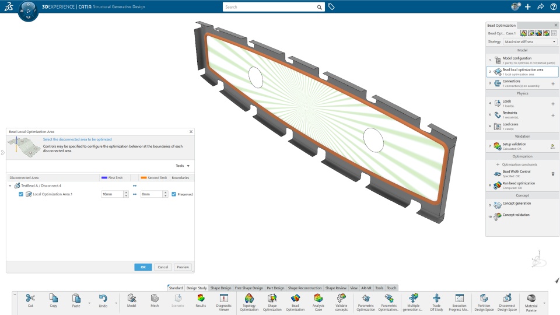Open the Diagnostic Viewer
560x315 pixels.
point(224,302)
